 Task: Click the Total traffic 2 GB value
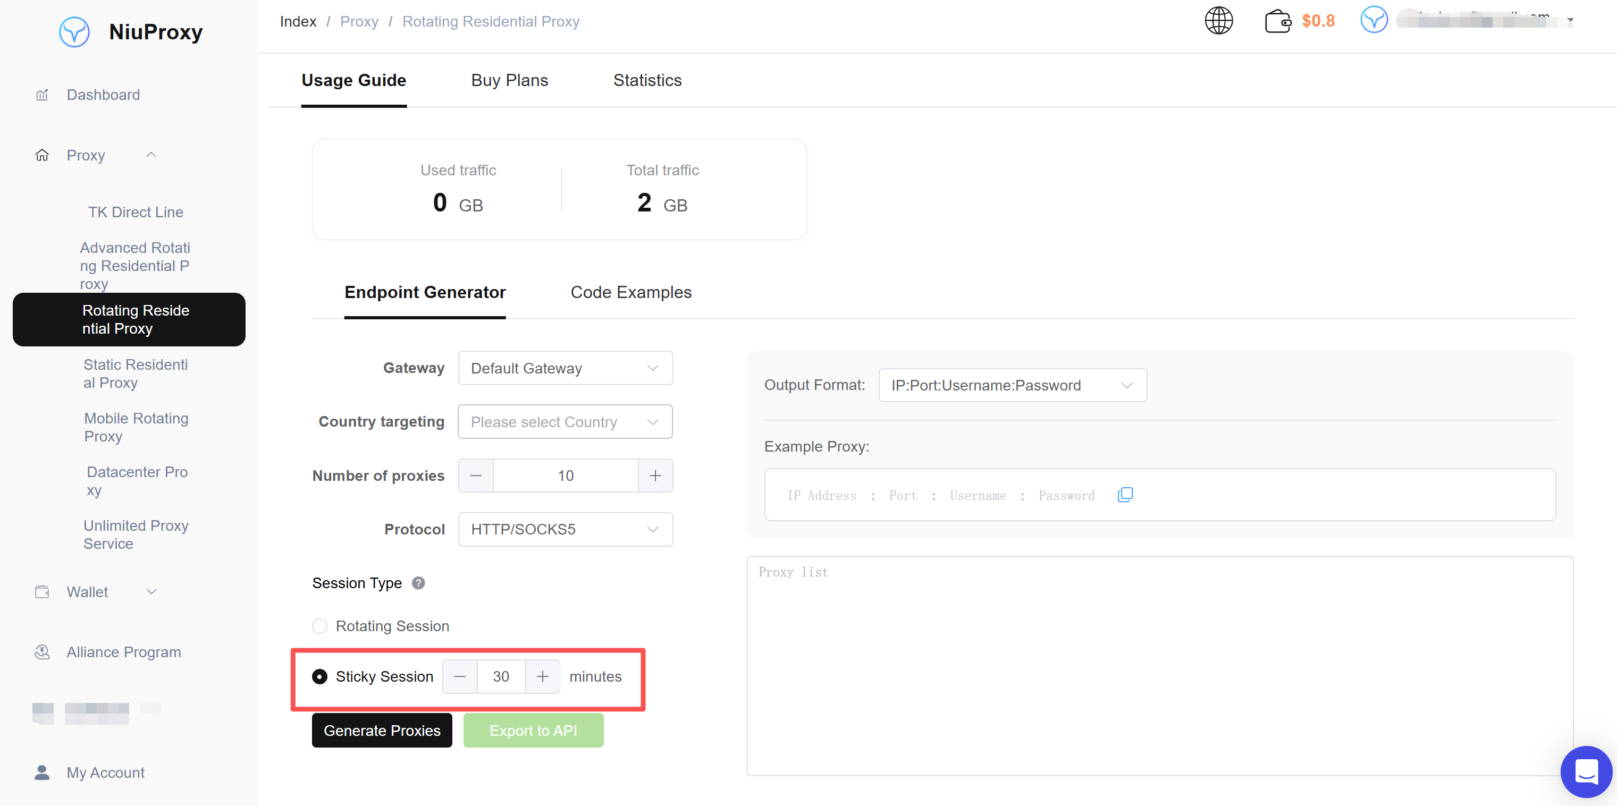click(662, 202)
